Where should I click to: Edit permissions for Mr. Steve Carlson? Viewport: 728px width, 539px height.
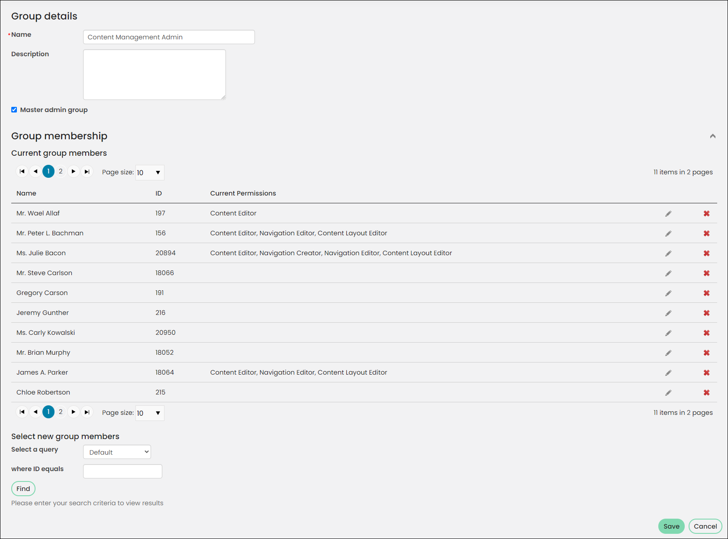(668, 273)
